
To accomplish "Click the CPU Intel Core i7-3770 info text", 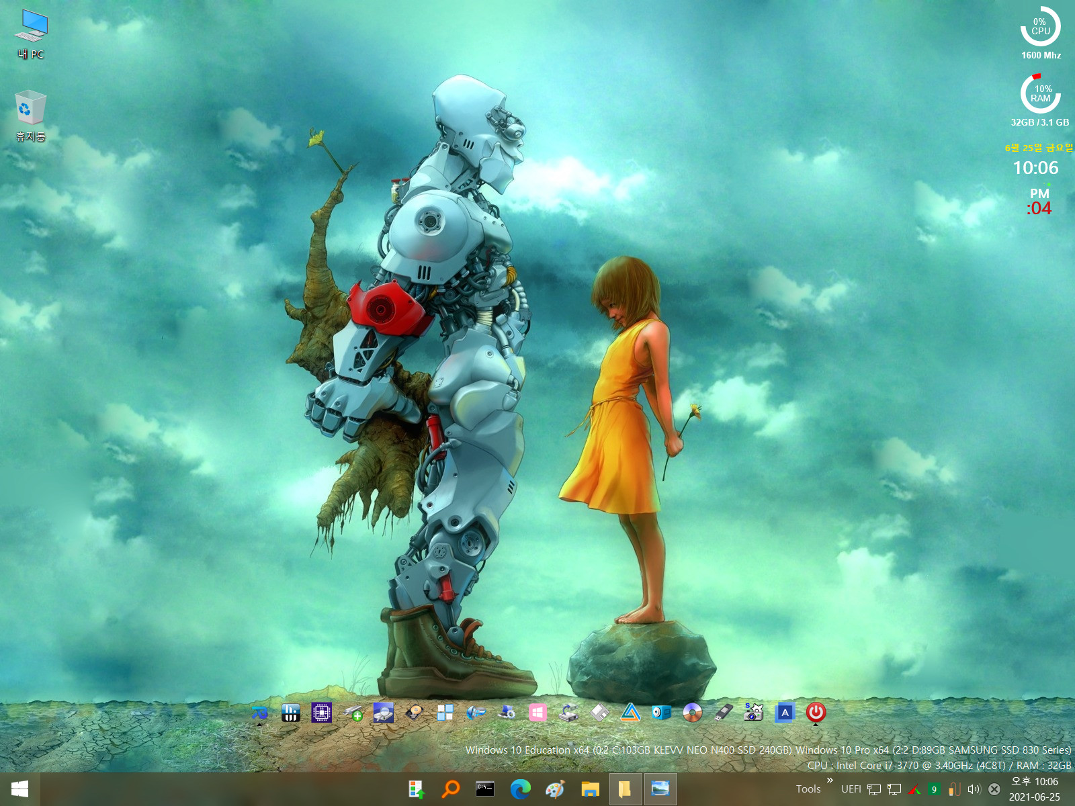I will pyautogui.click(x=939, y=765).
